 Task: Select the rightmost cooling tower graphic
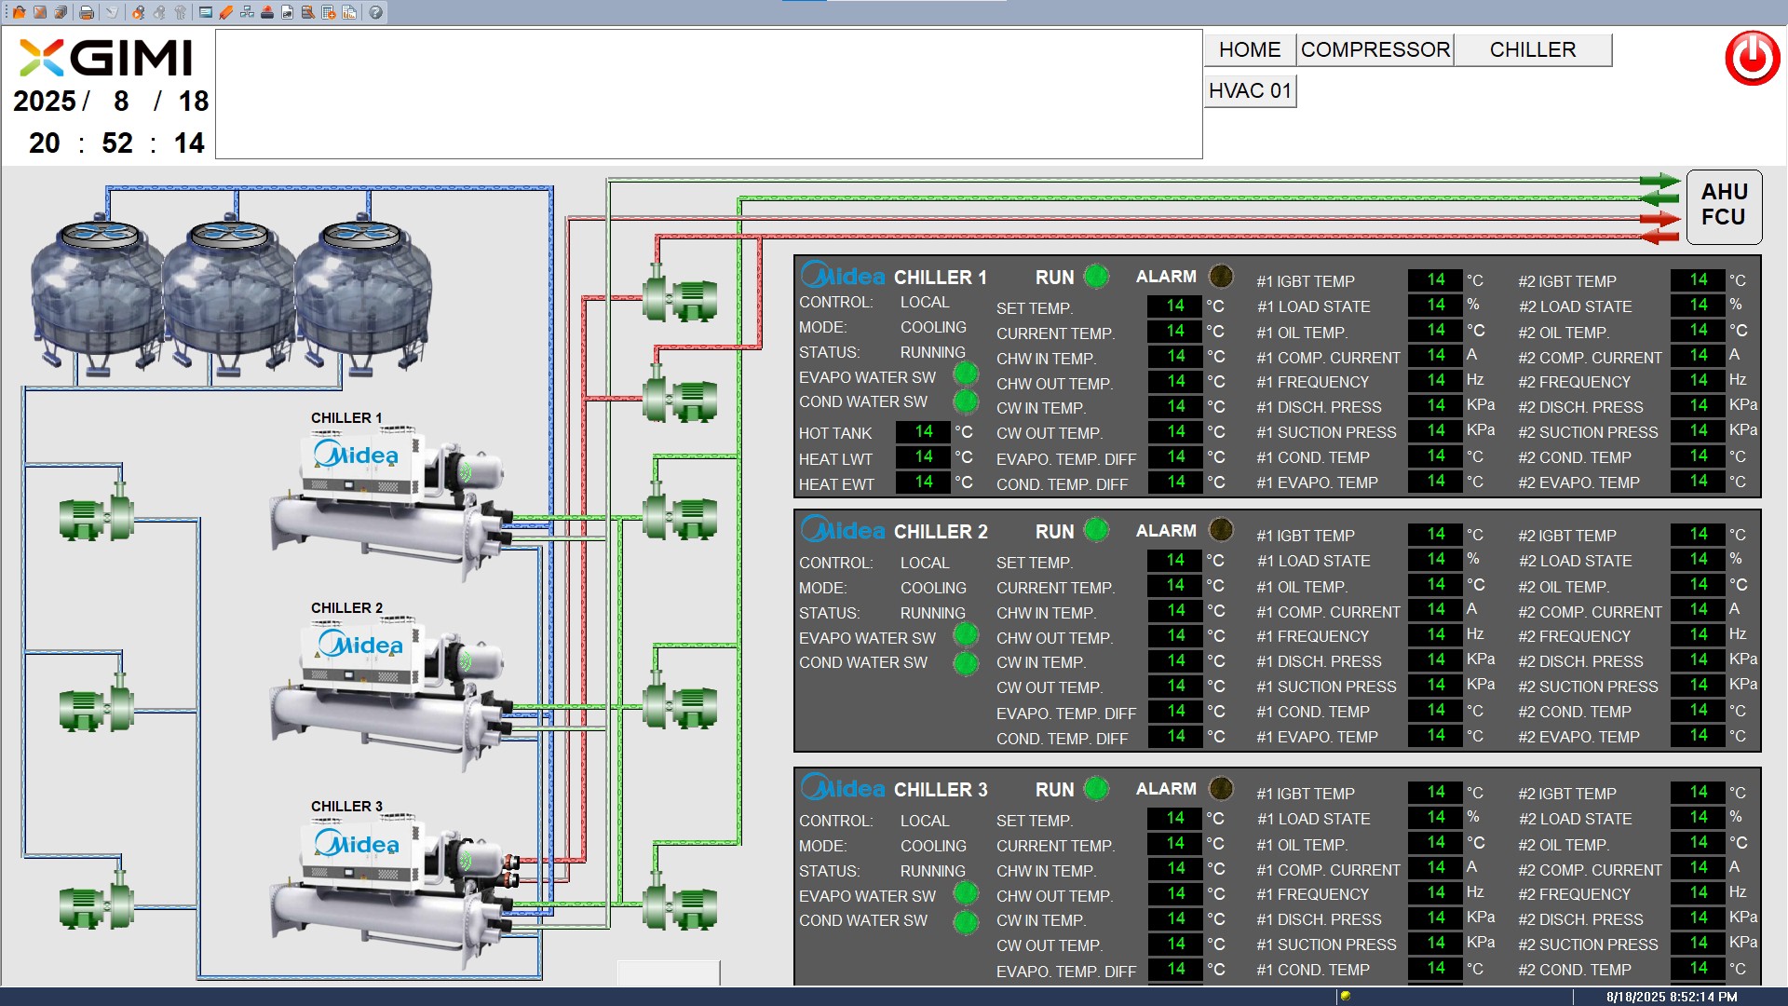(x=362, y=295)
